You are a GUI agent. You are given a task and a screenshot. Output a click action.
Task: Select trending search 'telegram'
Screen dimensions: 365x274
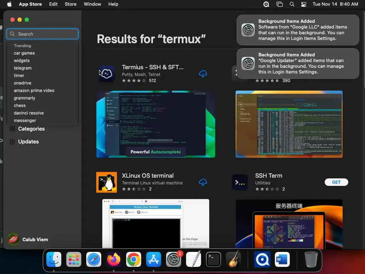coord(22,68)
